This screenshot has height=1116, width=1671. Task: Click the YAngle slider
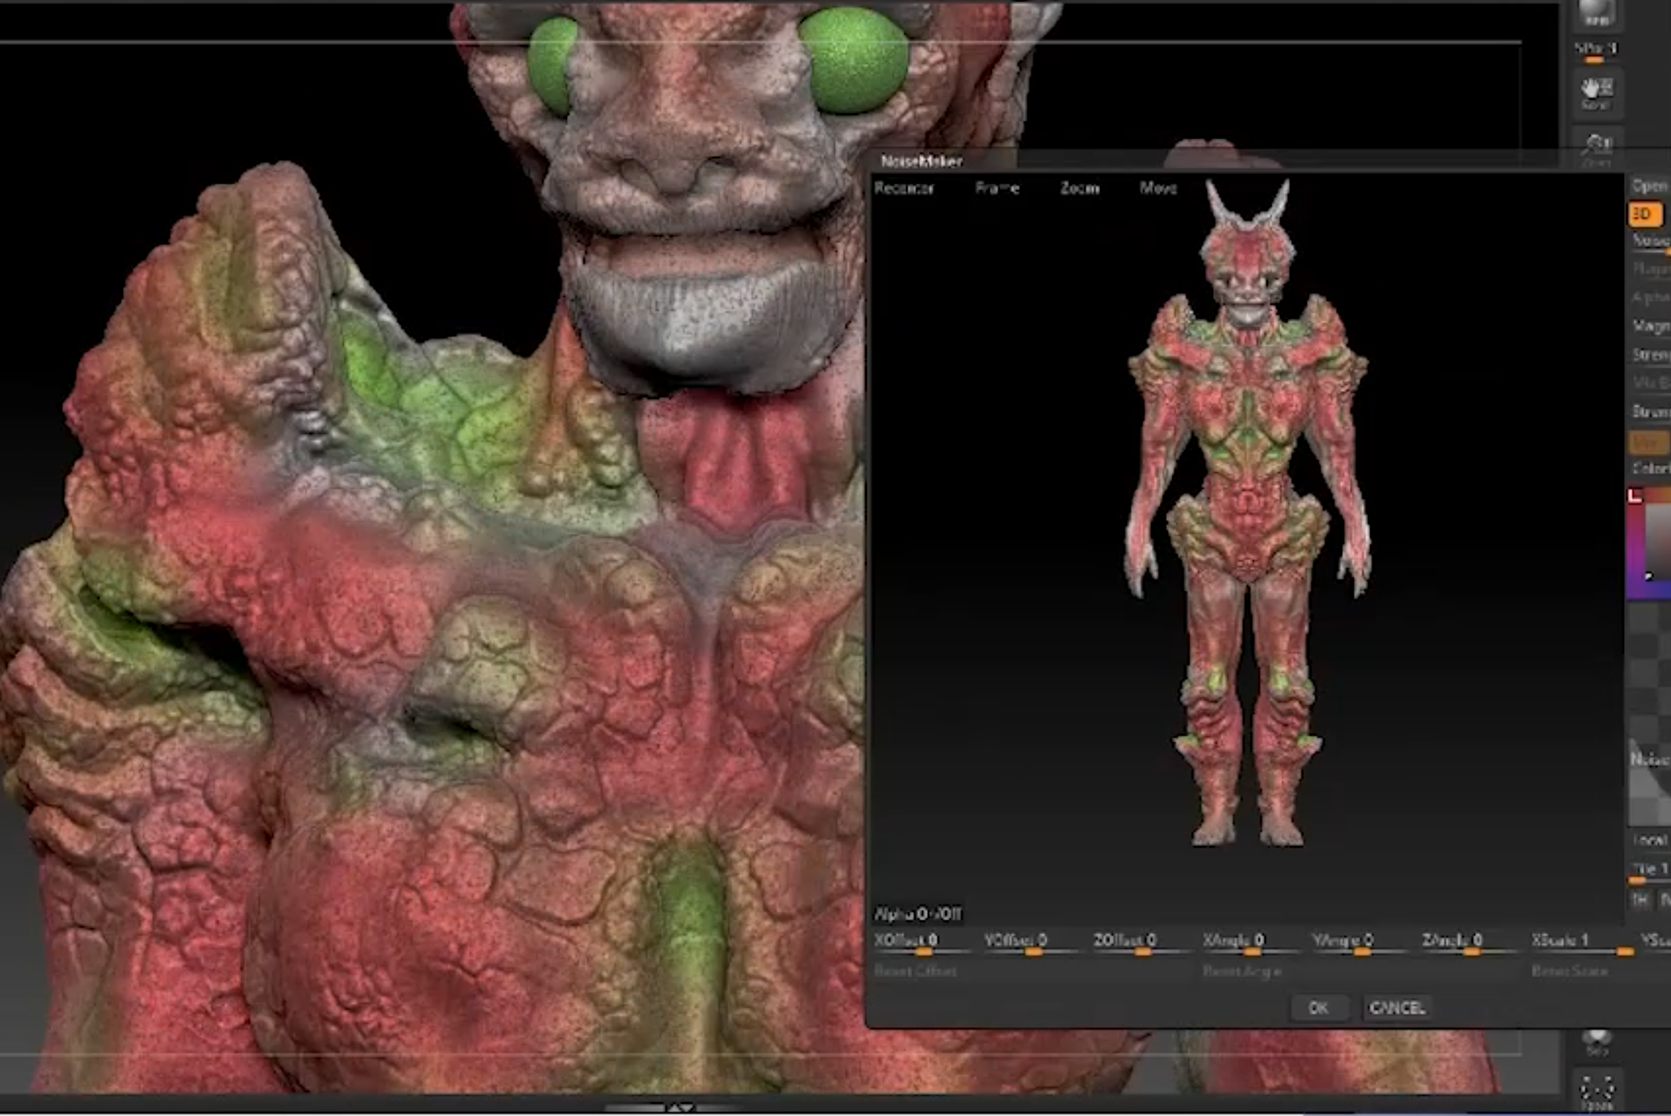pyautogui.click(x=1361, y=943)
